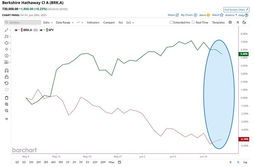The image size is (254, 167).
Task: Expand the Date Range dropdown
Action: [65, 22]
